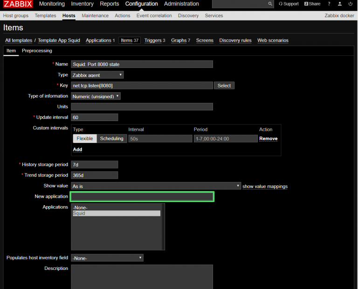Image resolution: width=358 pixels, height=289 pixels.
Task: Click the custom Interval 50s field
Action: 160,139
